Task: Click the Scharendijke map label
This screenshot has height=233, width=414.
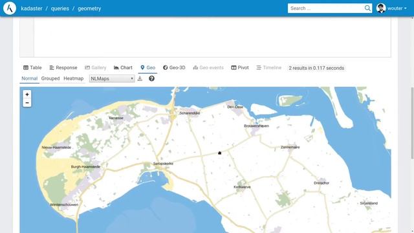Action: tap(190, 113)
